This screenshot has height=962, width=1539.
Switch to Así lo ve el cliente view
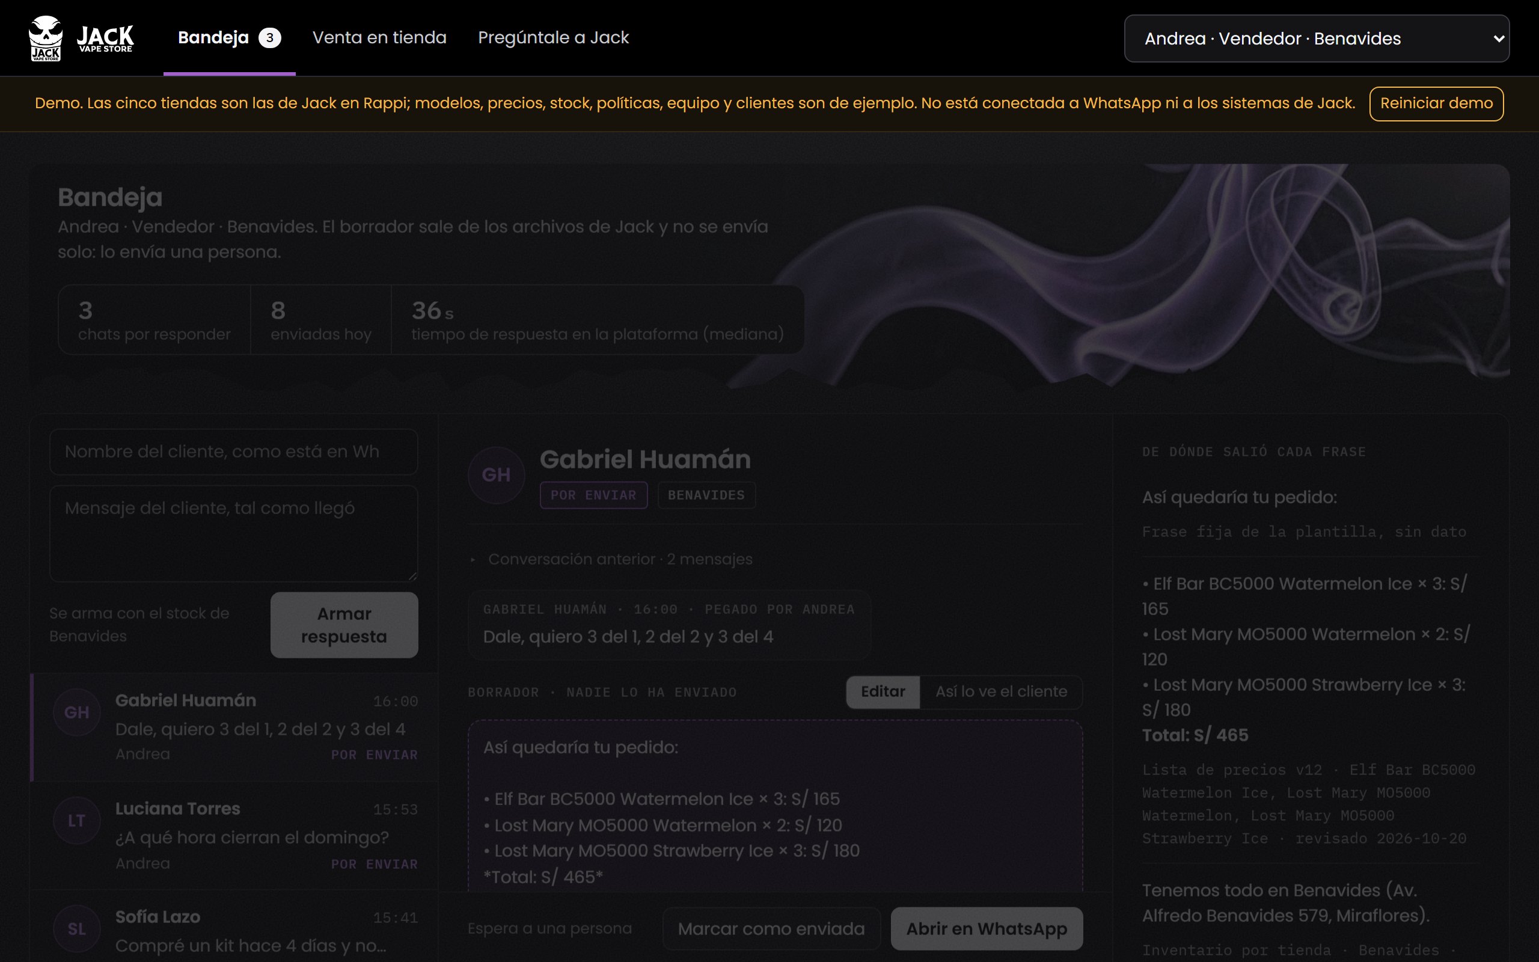(x=1001, y=691)
